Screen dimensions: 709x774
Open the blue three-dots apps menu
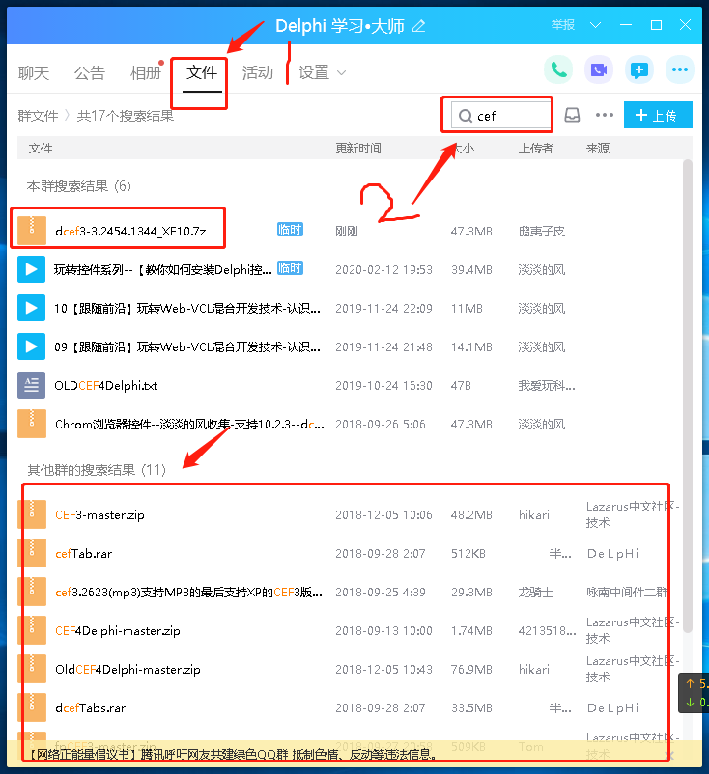(x=679, y=69)
